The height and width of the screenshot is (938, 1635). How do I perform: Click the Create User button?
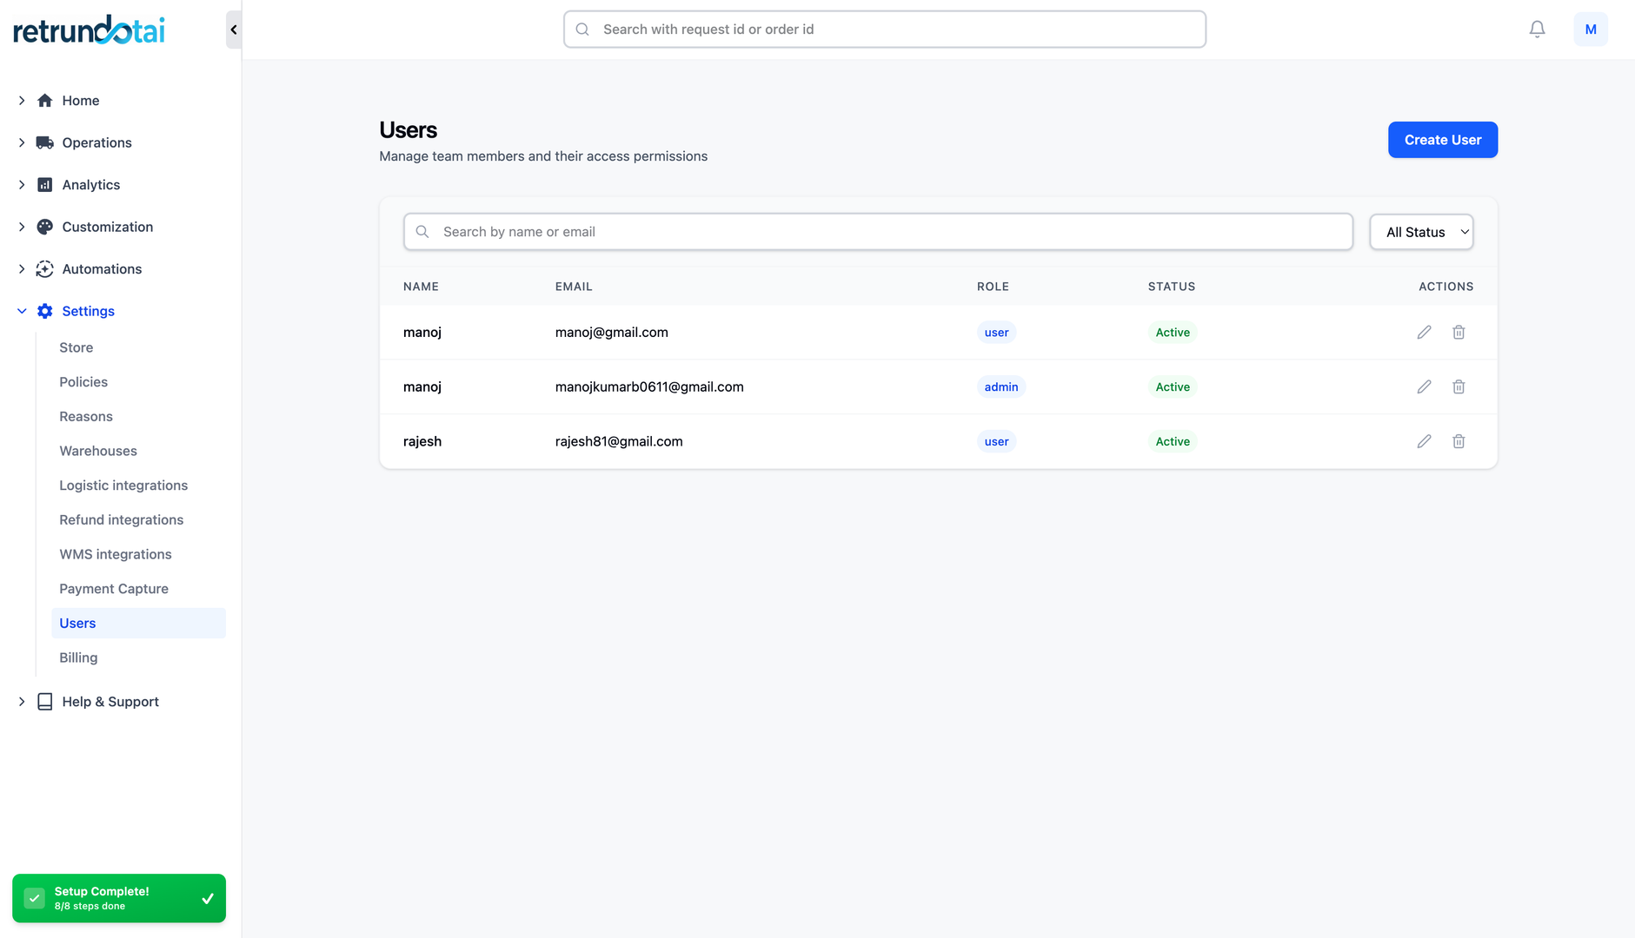click(x=1442, y=139)
